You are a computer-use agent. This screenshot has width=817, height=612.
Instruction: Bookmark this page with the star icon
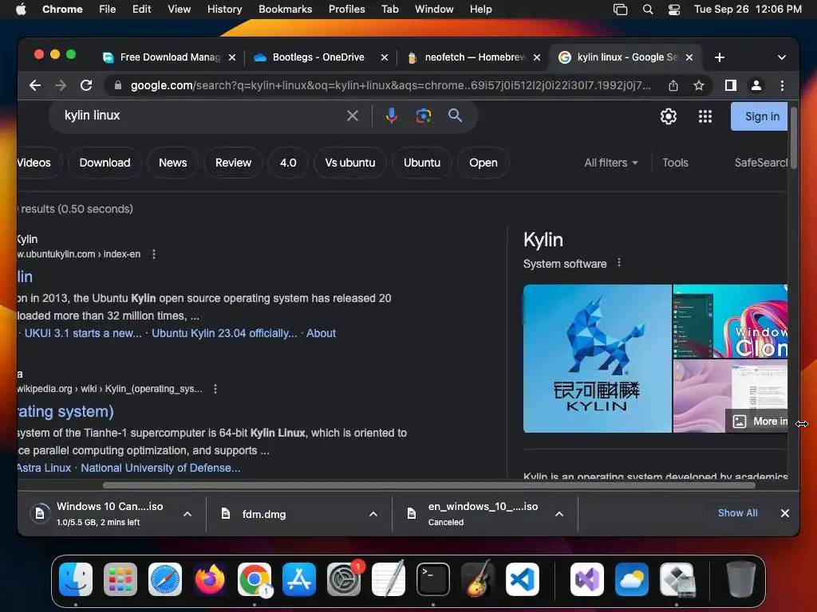click(699, 85)
